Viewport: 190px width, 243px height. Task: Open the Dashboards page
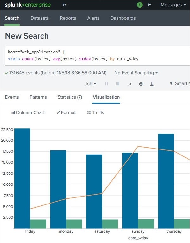(x=123, y=18)
